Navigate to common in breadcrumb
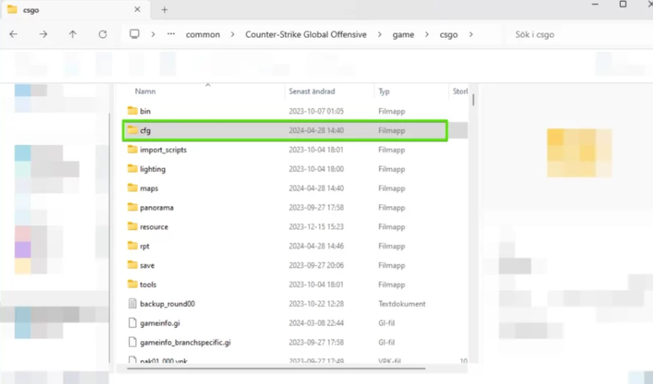Image resolution: width=653 pixels, height=384 pixels. coord(203,35)
